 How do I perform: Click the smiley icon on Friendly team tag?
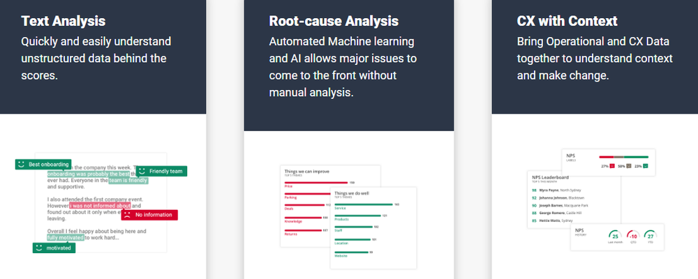click(x=142, y=171)
